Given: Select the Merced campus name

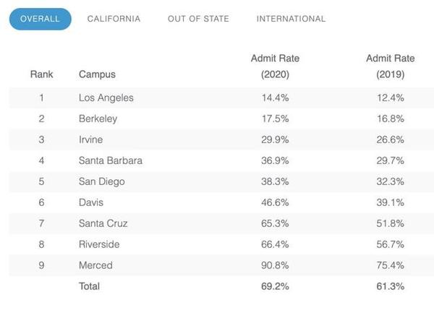Looking at the screenshot, I should point(95,265).
